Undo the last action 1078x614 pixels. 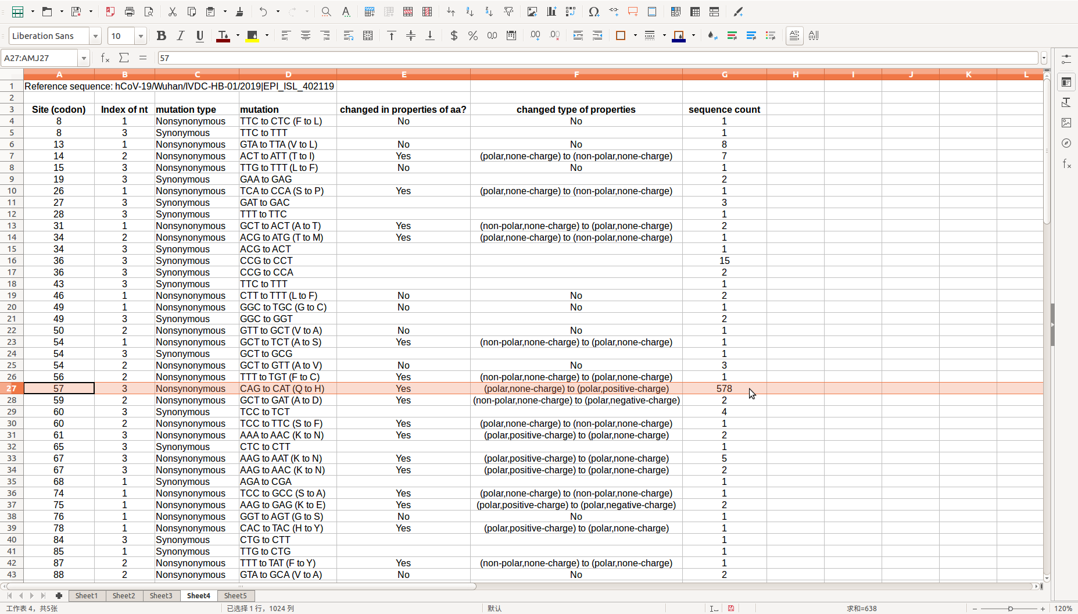pyautogui.click(x=263, y=12)
